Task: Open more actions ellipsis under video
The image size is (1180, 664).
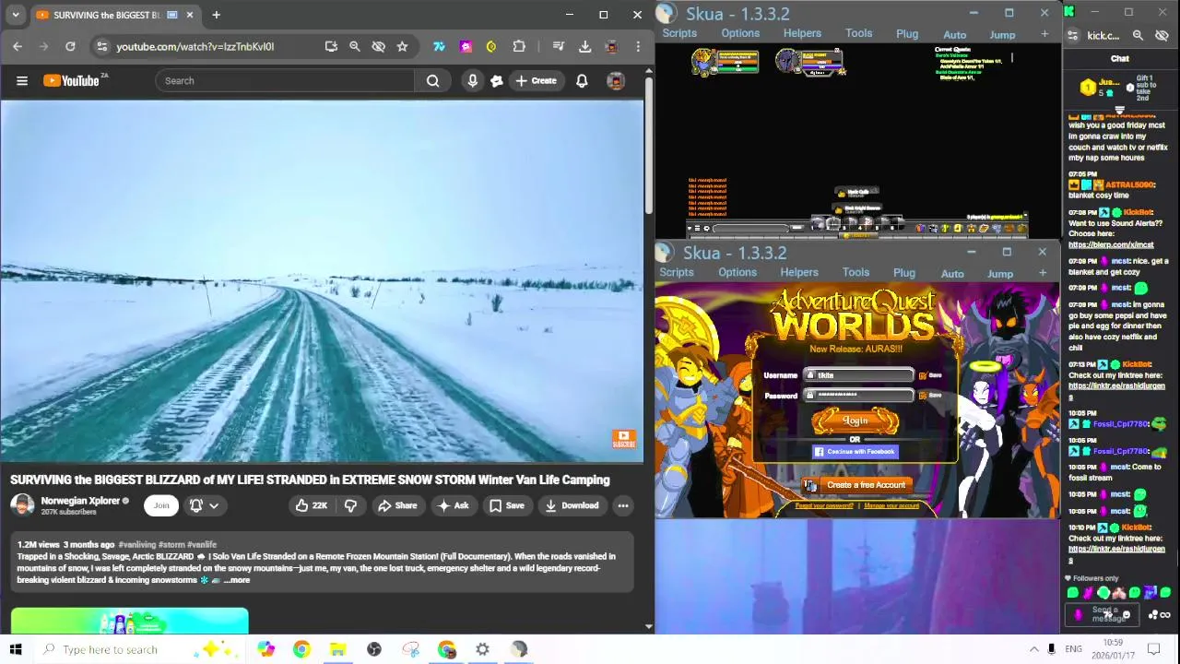Action: tap(623, 505)
